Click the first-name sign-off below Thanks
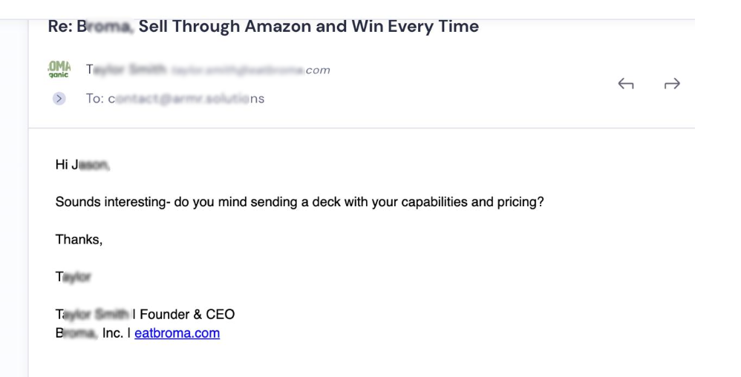This screenshot has height=377, width=741. coord(74,277)
